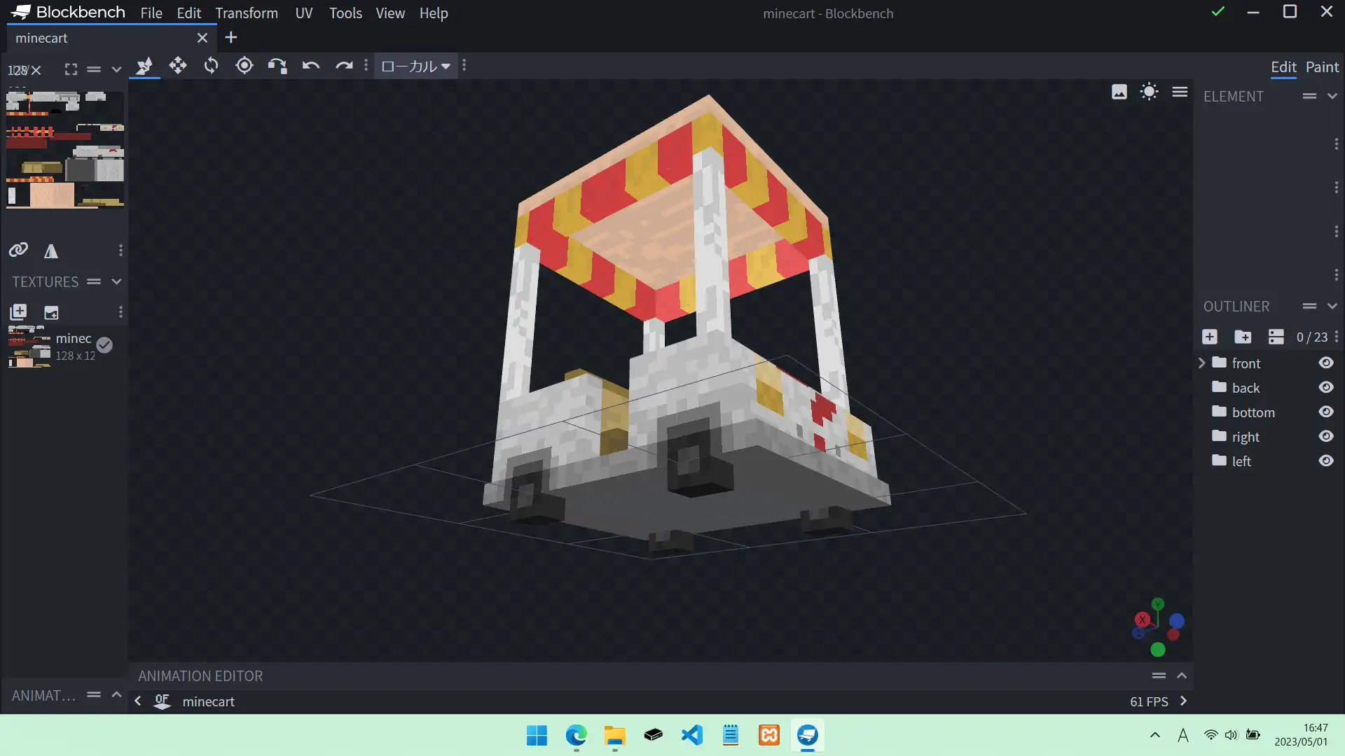
Task: Open the ローカル transform space dropdown
Action: pos(415,66)
